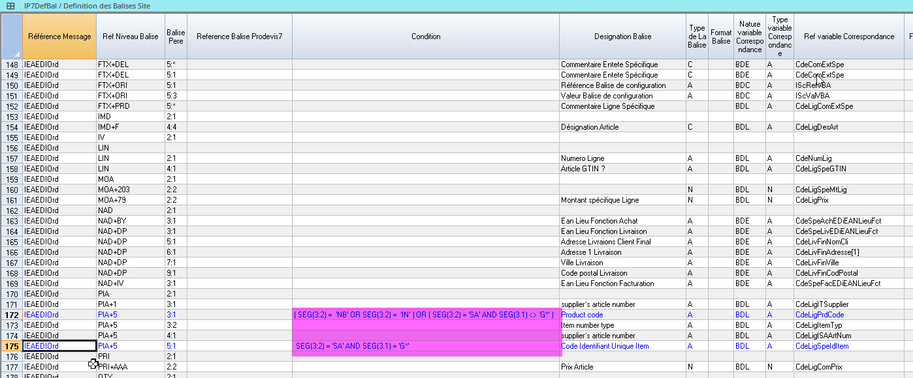Click the grid icon in title bar
This screenshot has width=913, height=378.
click(10, 6)
